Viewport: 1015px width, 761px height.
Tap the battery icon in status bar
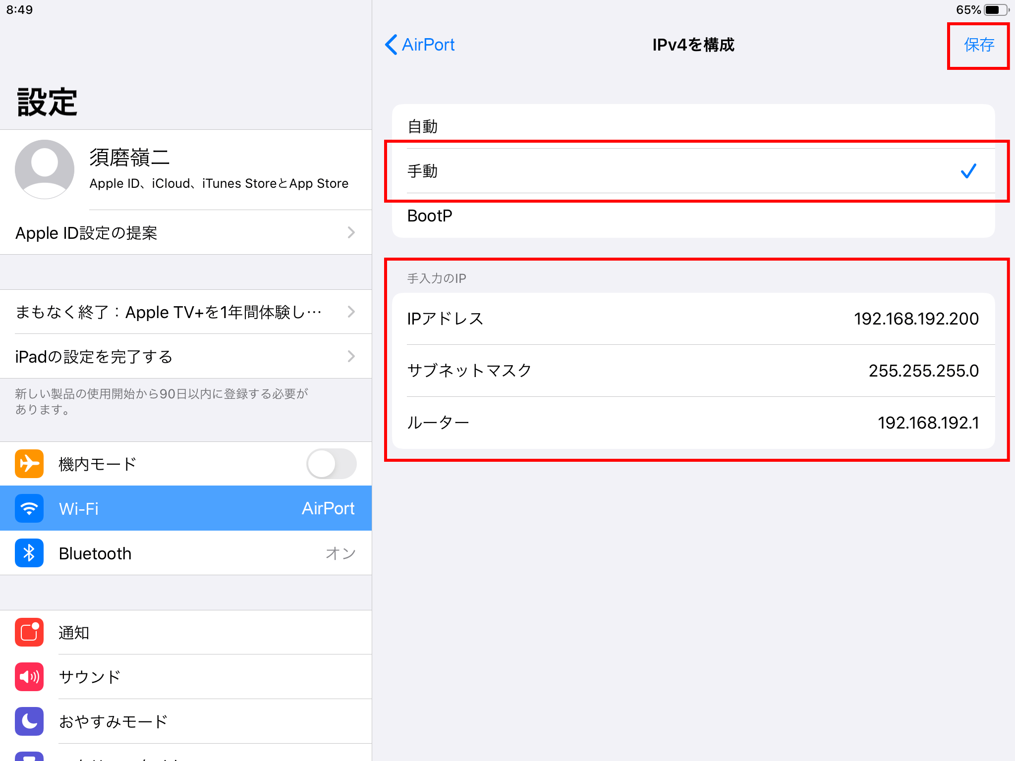pos(995,10)
